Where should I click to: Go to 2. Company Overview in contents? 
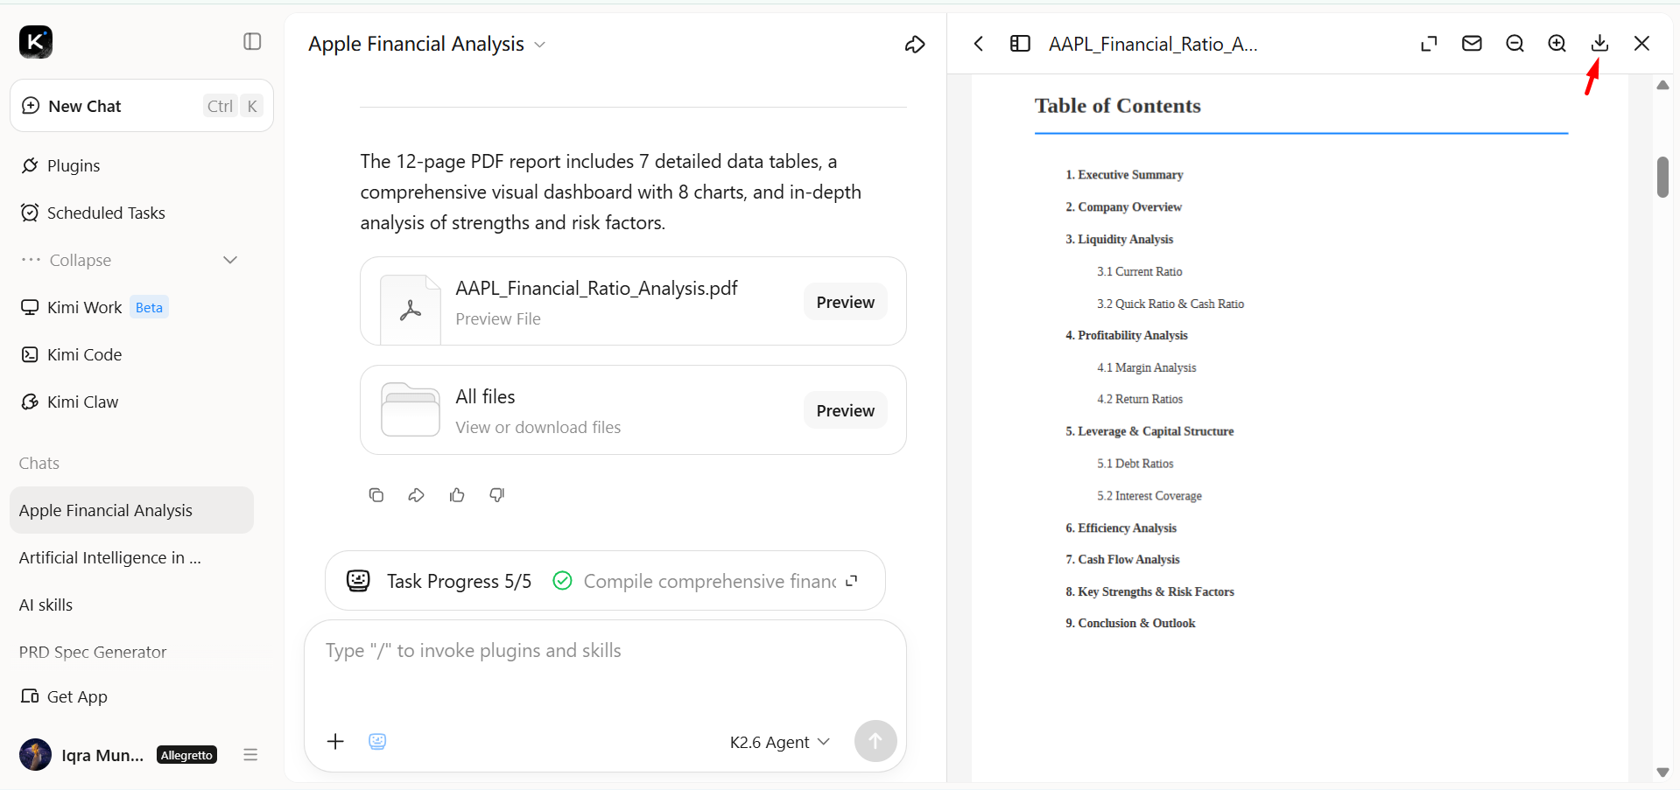(x=1123, y=207)
